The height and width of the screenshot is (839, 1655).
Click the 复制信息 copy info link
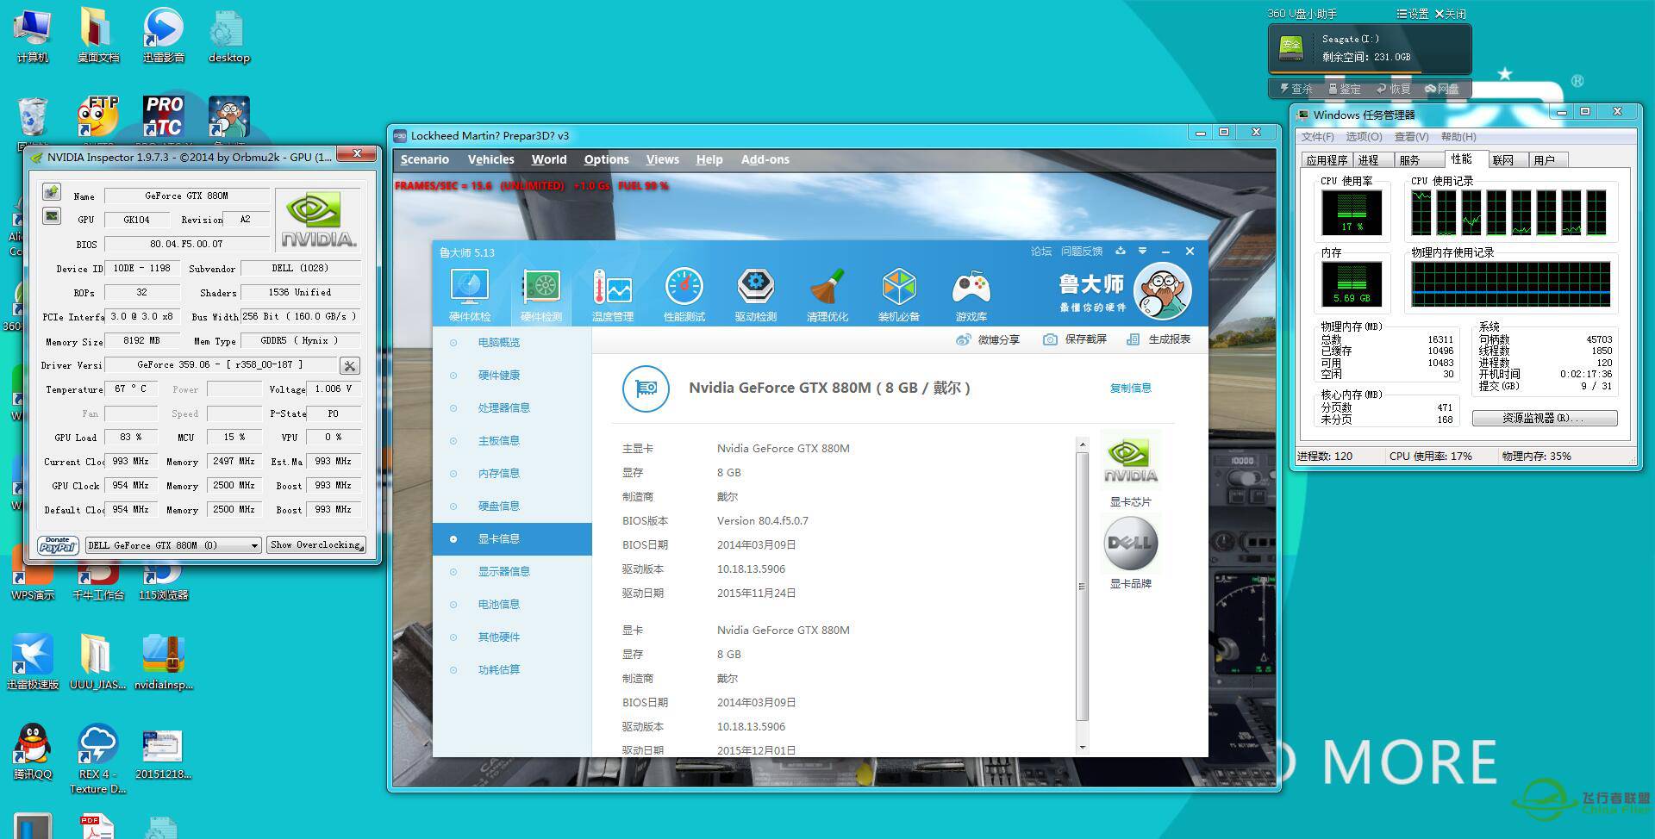coord(1130,388)
